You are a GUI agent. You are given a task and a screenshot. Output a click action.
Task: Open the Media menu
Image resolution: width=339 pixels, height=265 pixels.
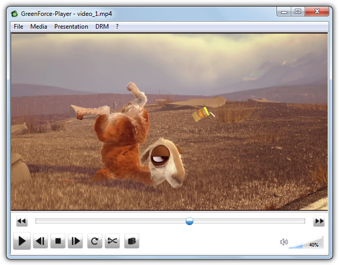(x=38, y=27)
